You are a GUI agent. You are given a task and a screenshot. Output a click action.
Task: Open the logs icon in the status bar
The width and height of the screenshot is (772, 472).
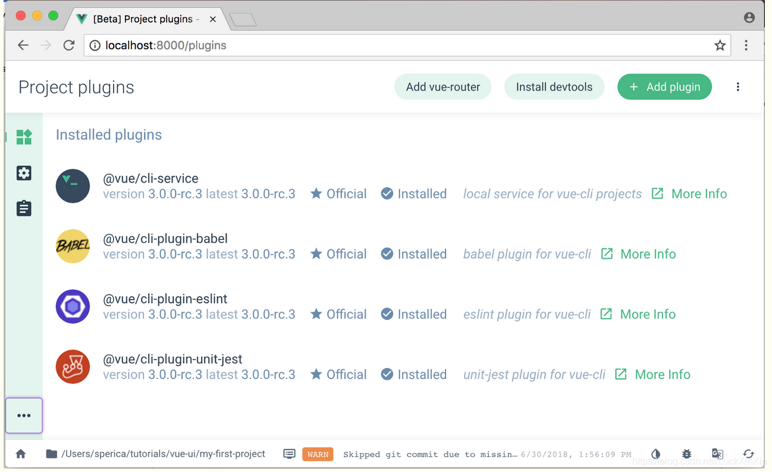pyautogui.click(x=289, y=454)
